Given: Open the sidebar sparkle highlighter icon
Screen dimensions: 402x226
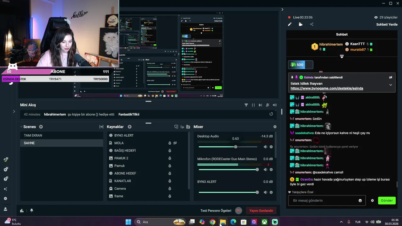Looking at the screenshot, I should (5, 189).
